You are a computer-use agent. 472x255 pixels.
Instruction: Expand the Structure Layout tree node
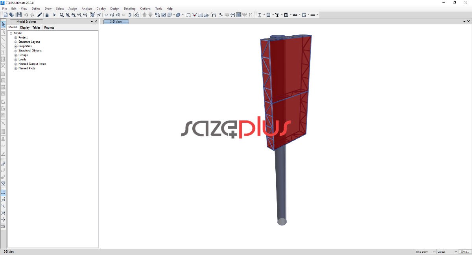coord(16,42)
